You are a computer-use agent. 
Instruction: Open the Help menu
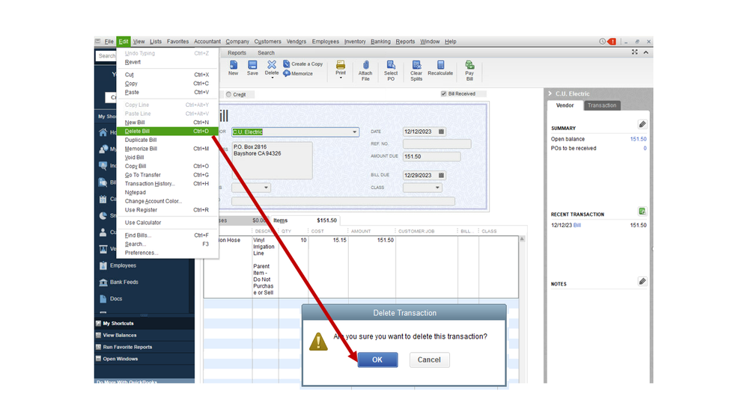[450, 41]
